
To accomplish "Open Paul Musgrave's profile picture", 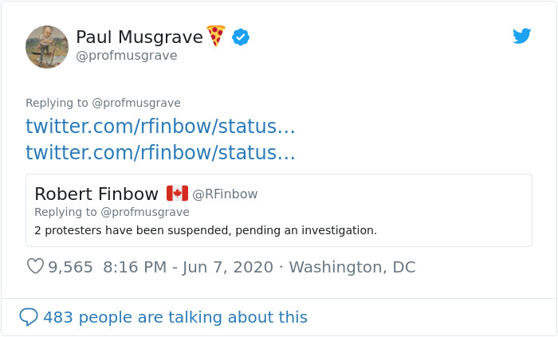I will pyautogui.click(x=47, y=46).
